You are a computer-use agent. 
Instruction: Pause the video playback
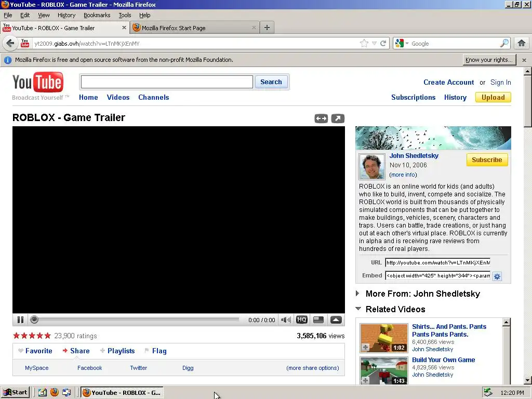click(x=20, y=320)
